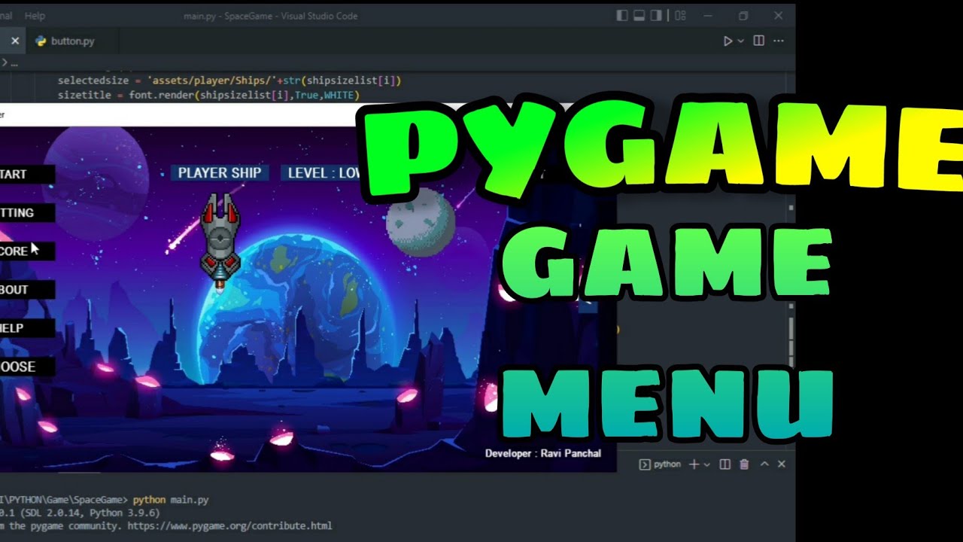Click the breadcrumb ellipsis above the code
Viewport: 963px width, 542px height.
[x=14, y=63]
